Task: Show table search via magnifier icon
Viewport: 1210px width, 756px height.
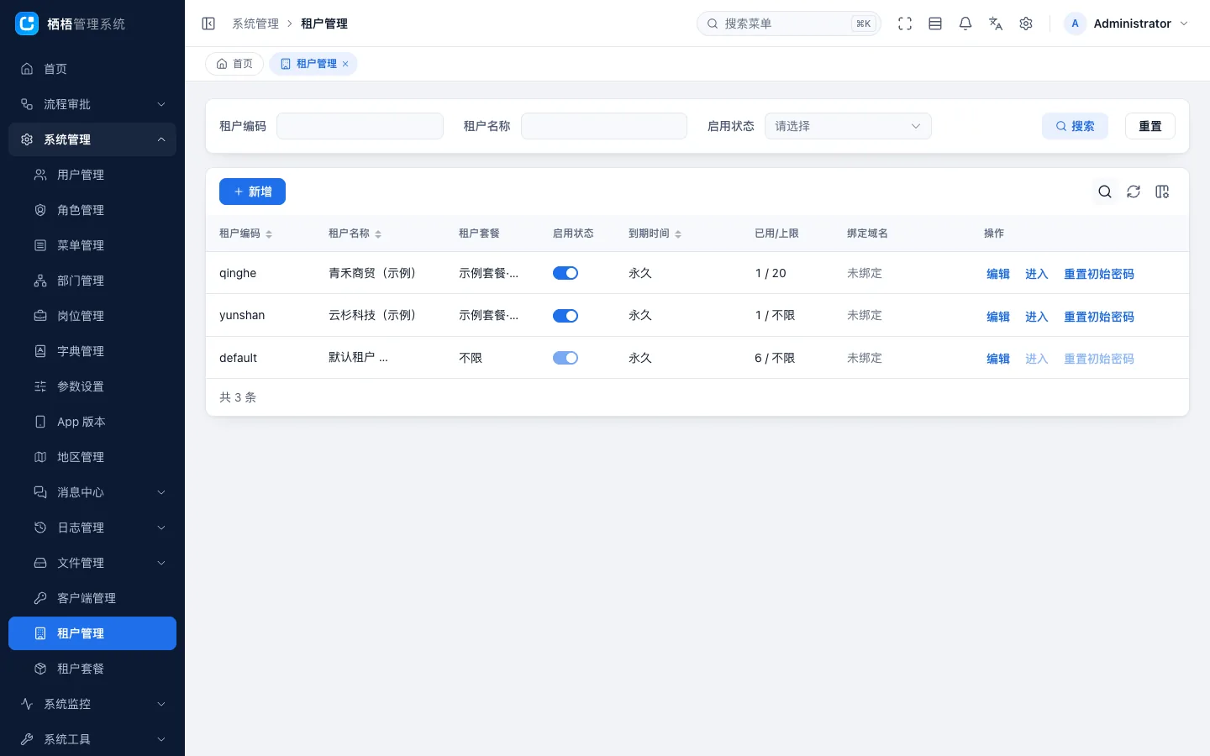Action: [x=1105, y=192]
